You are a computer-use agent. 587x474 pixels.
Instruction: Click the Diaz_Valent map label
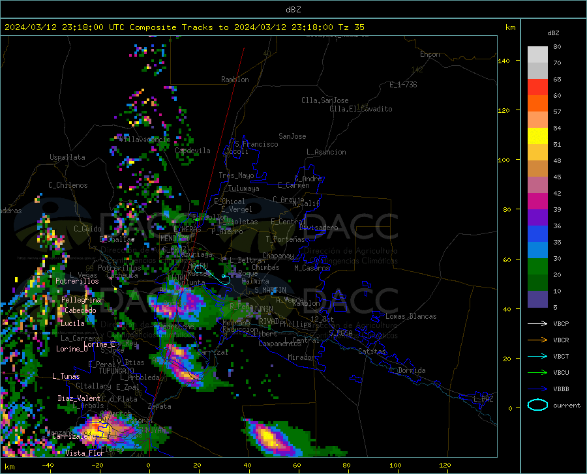[x=79, y=398]
